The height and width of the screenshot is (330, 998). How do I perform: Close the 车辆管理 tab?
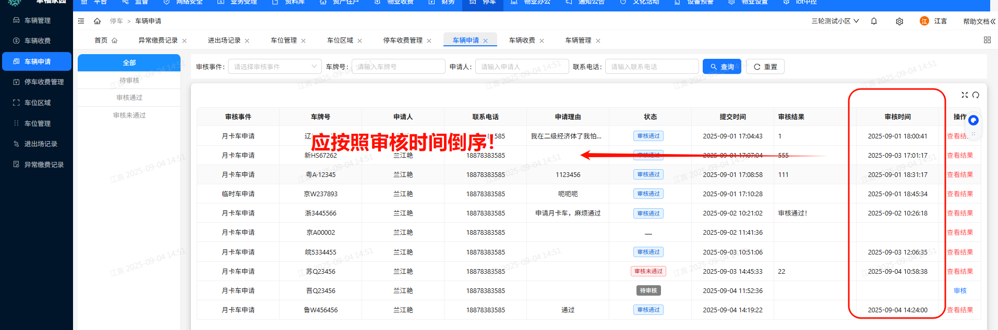598,41
